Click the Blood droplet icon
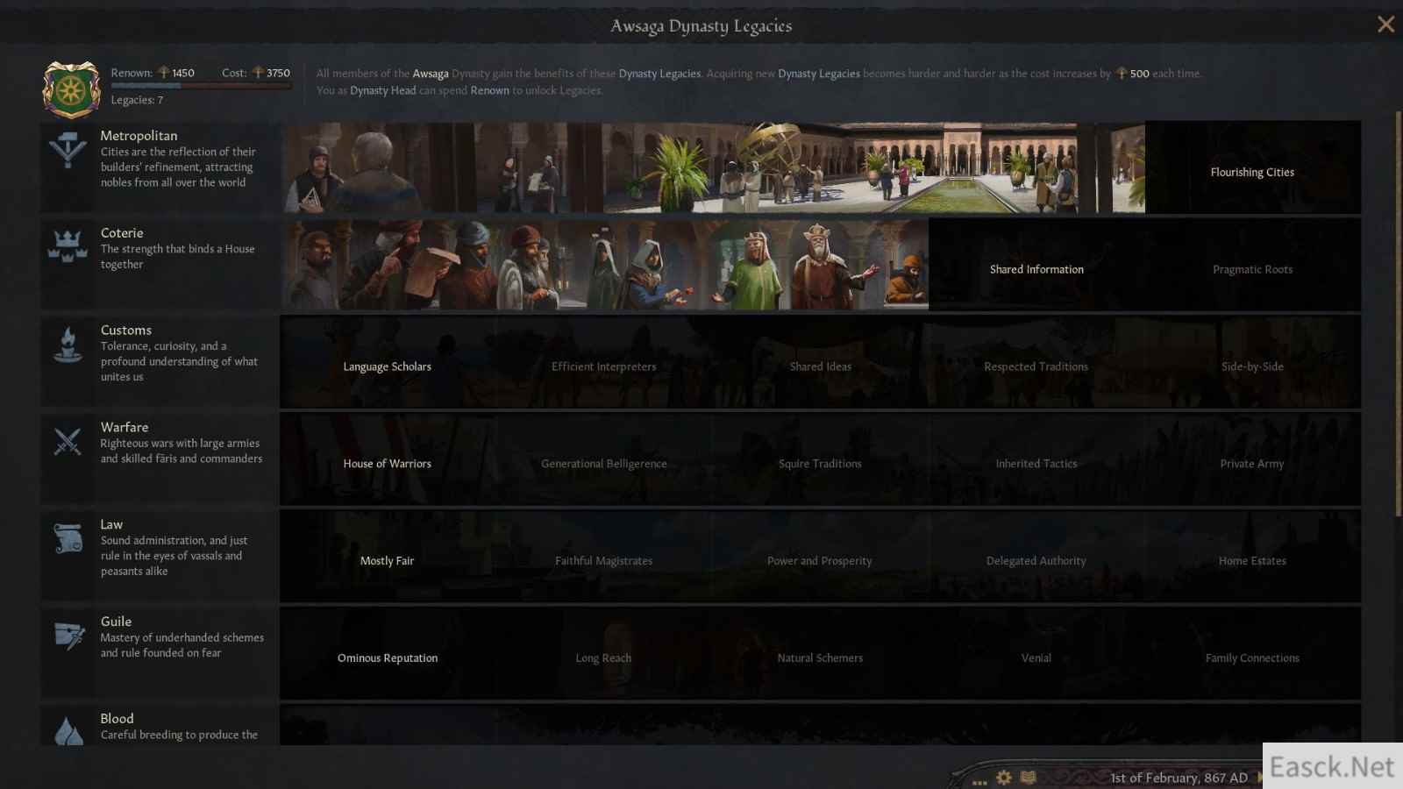This screenshot has height=789, width=1403. 68,730
